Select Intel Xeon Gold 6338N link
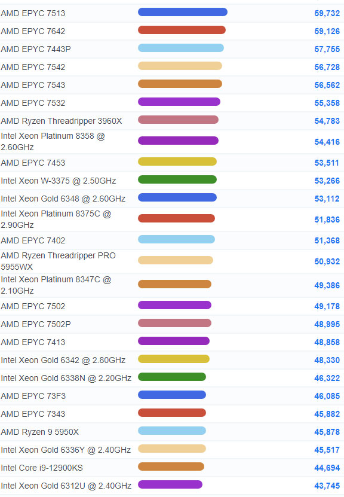 [66, 378]
